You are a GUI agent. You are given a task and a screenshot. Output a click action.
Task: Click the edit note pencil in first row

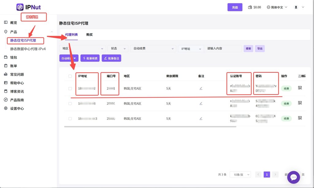[x=201, y=88]
